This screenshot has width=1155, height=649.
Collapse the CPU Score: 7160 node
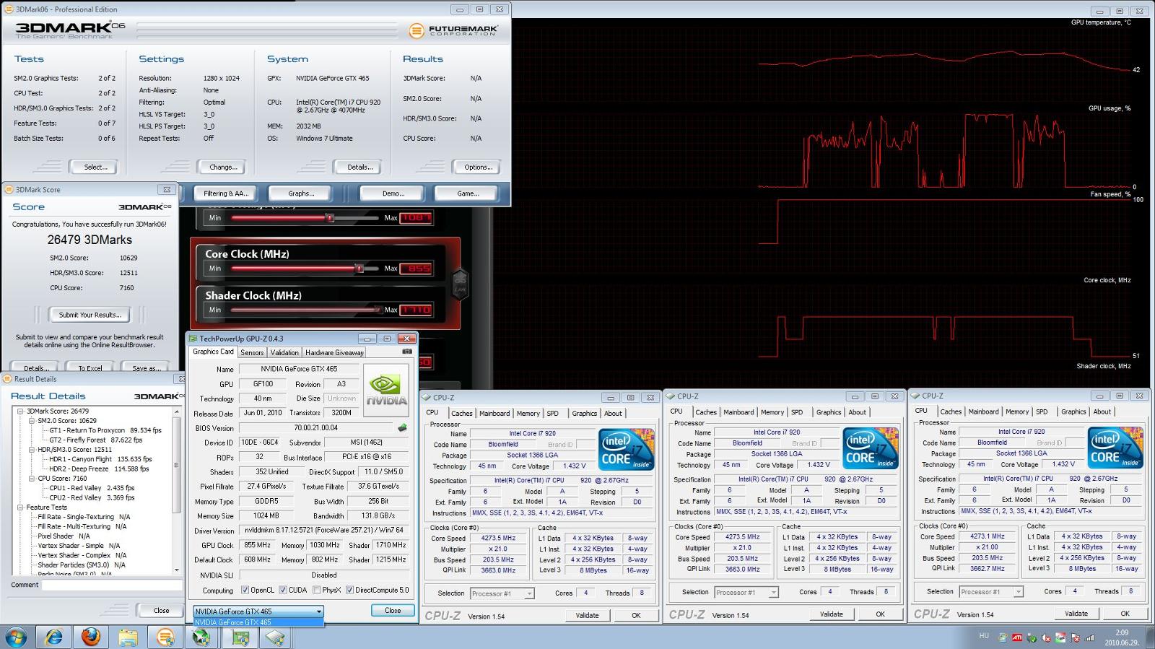tap(32, 479)
